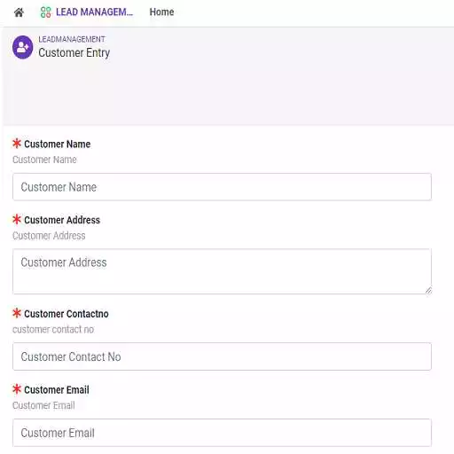Click the four-circle Lead Management logo
This screenshot has height=454, width=454.
pyautogui.click(x=45, y=12)
